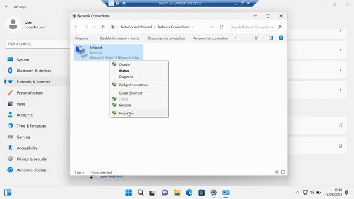Viewport: 354px width, 199px height.
Task: Focus the Find a setting field
Action: (37, 44)
